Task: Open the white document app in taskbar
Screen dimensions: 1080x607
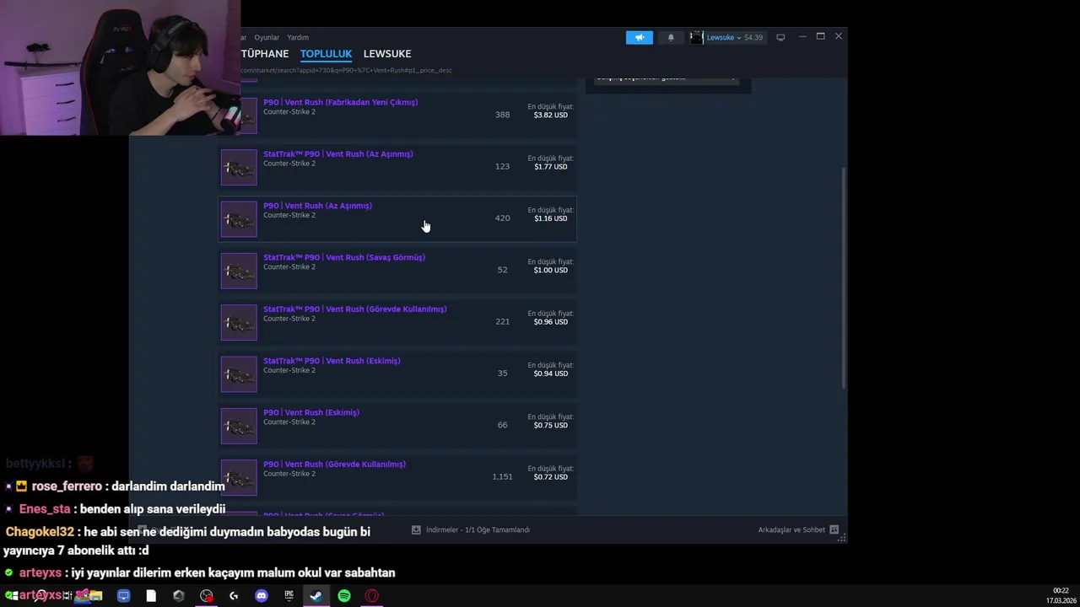Action: [x=151, y=596]
